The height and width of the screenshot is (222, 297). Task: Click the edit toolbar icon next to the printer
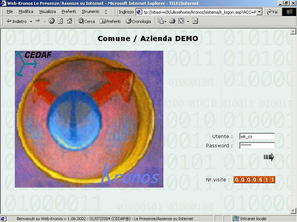181,21
